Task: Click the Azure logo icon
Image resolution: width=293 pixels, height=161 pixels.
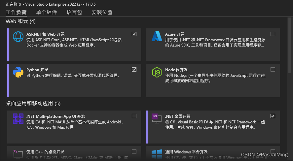Action: (157, 36)
